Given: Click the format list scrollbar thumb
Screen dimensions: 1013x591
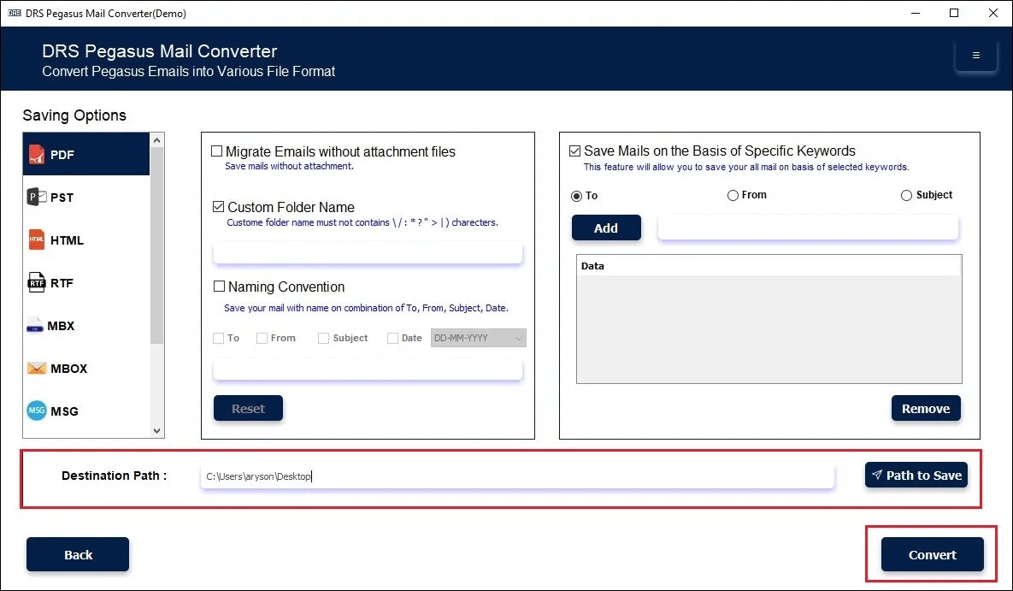Looking at the screenshot, I should 157,245.
